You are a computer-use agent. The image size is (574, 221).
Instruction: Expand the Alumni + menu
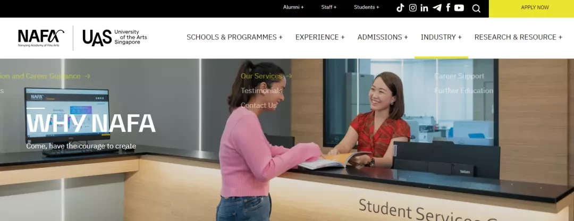(293, 7)
